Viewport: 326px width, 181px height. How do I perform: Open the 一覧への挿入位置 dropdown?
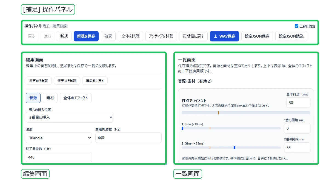pos(69,117)
